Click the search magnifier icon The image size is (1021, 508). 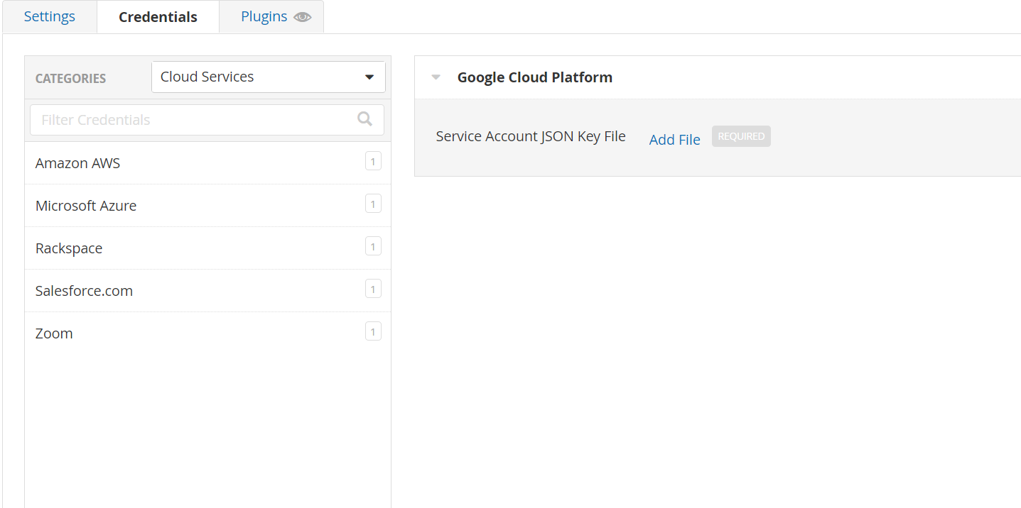(x=364, y=119)
